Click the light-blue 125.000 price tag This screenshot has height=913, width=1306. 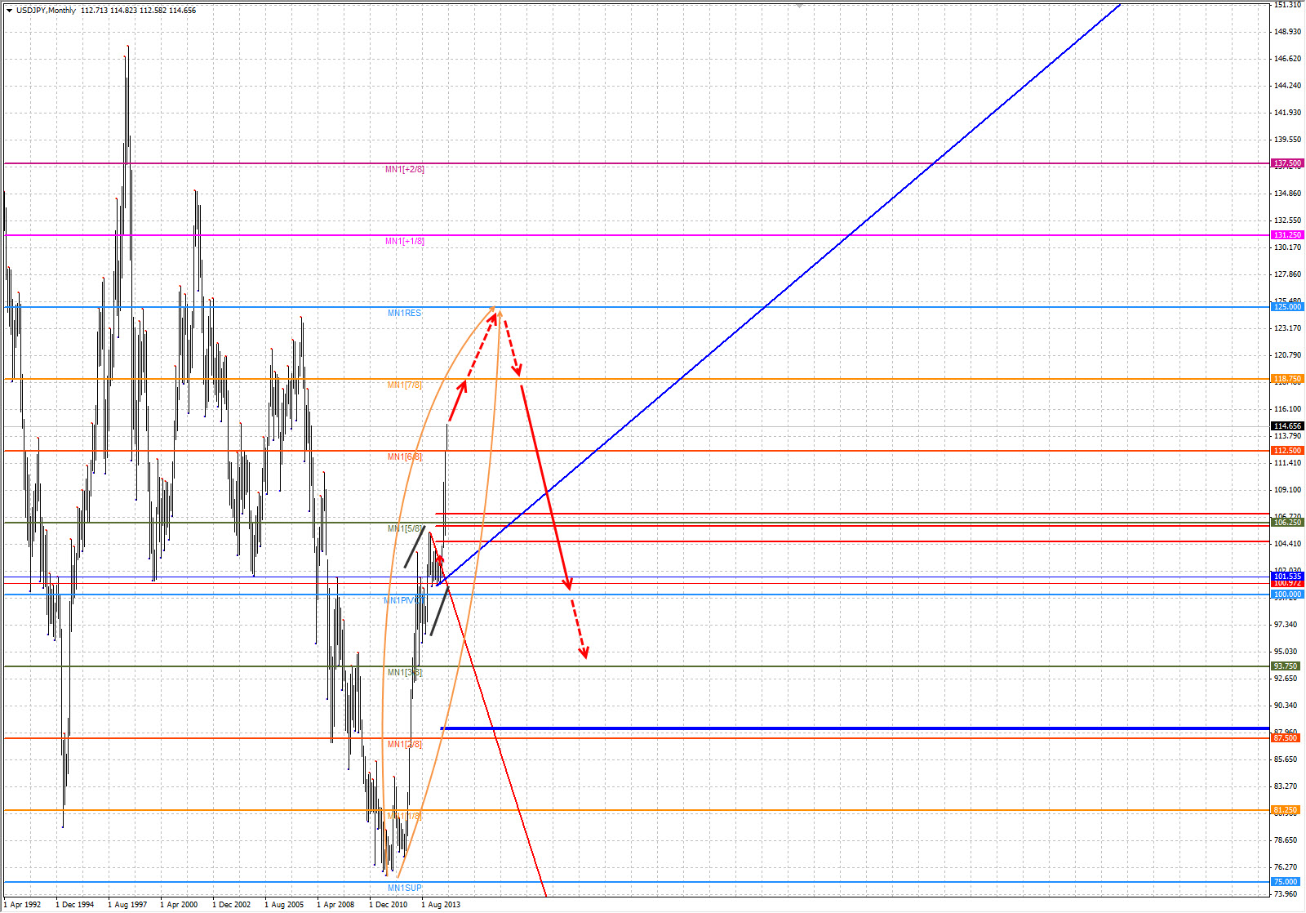[1287, 307]
